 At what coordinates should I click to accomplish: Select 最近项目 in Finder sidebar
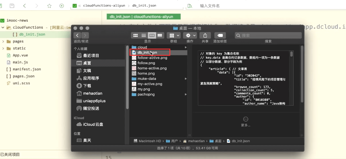pyautogui.click(x=91, y=55)
